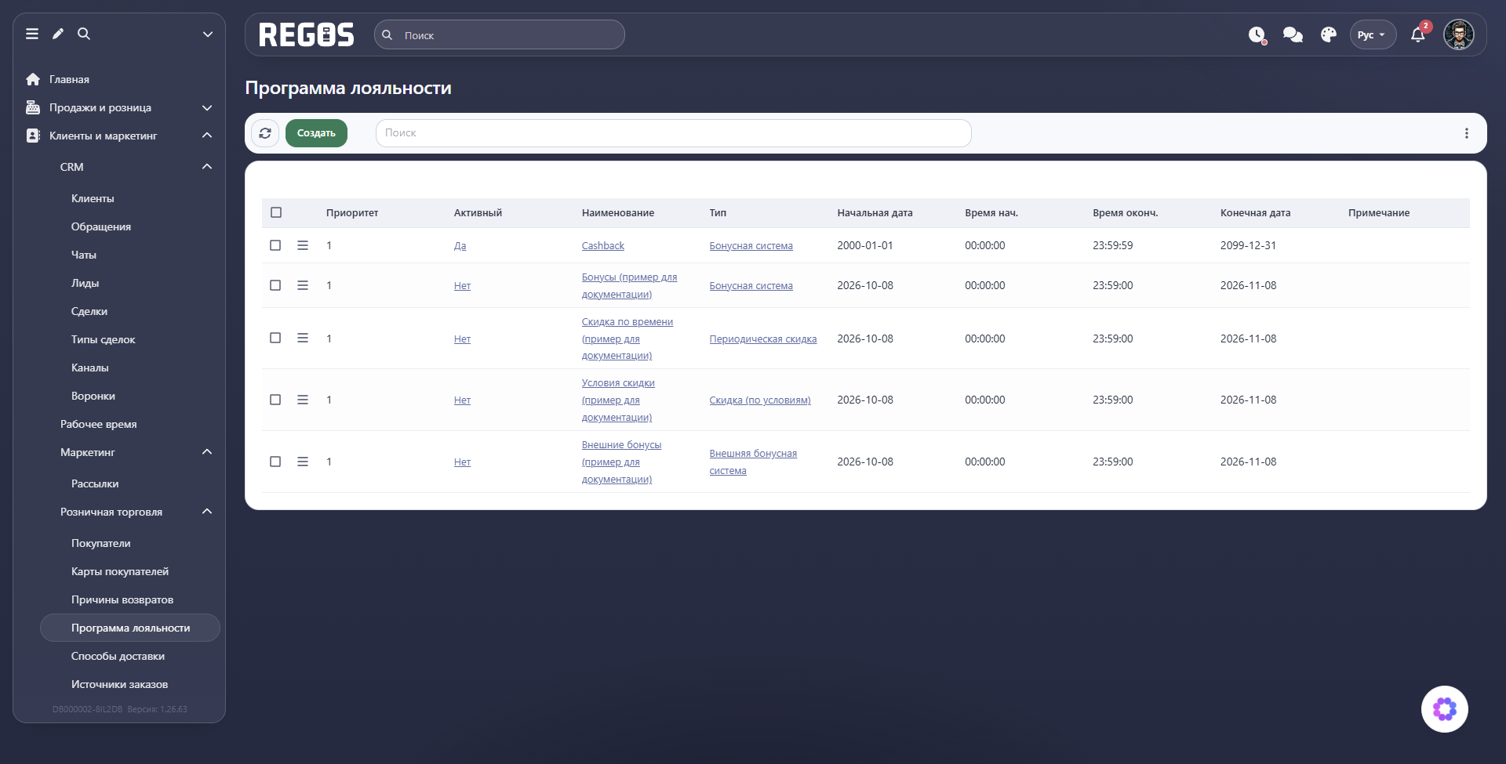1506x764 pixels.
Task: Open the color theme palette icon
Action: click(1329, 34)
